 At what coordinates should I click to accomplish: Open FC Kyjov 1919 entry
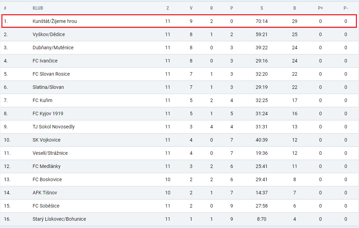point(48,114)
